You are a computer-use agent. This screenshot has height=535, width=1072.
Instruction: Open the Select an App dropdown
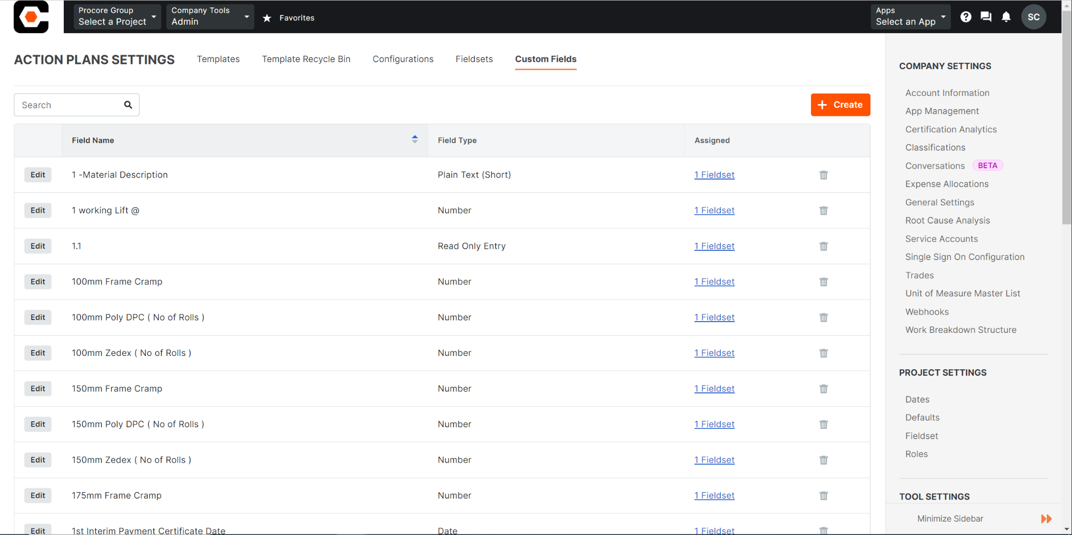911,17
